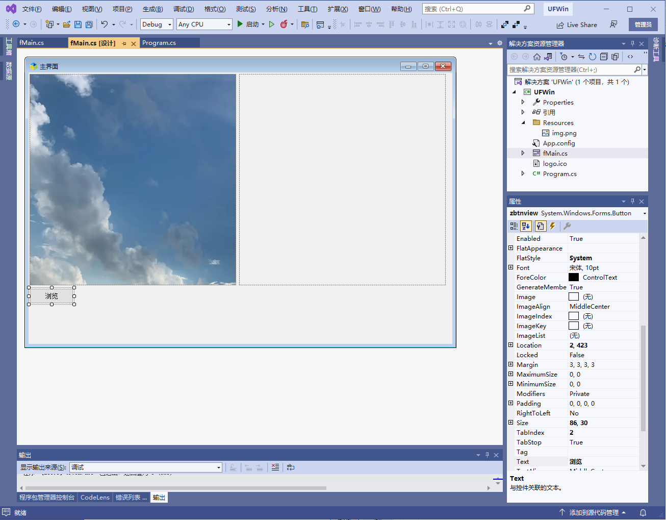Viewport: 666px width, 520px height.
Task: Sort properties alphabetically in Properties panel
Action: [x=526, y=226]
